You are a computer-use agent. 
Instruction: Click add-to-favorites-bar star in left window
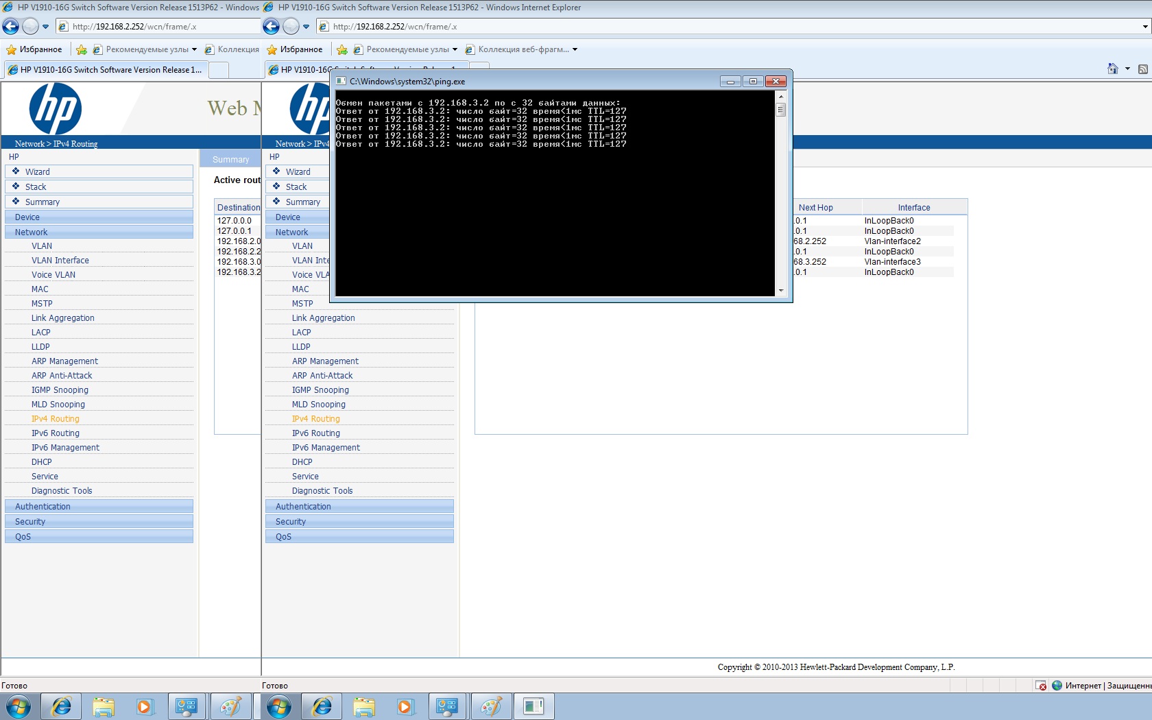click(x=82, y=49)
